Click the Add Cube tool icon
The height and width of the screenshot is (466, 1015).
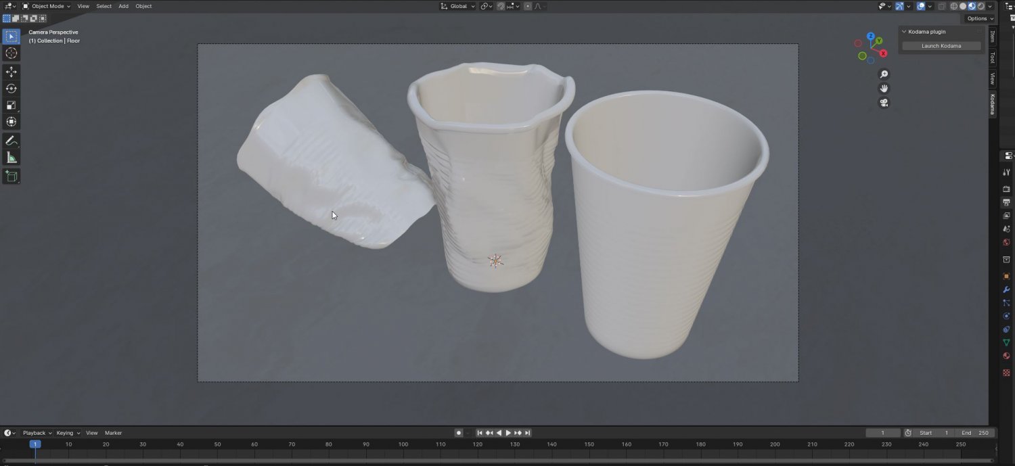(x=12, y=177)
